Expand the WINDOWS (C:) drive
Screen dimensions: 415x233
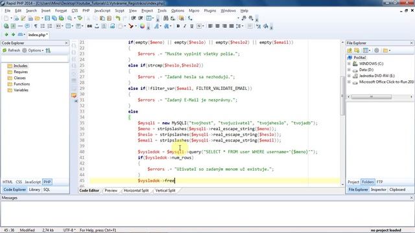(x=349, y=63)
